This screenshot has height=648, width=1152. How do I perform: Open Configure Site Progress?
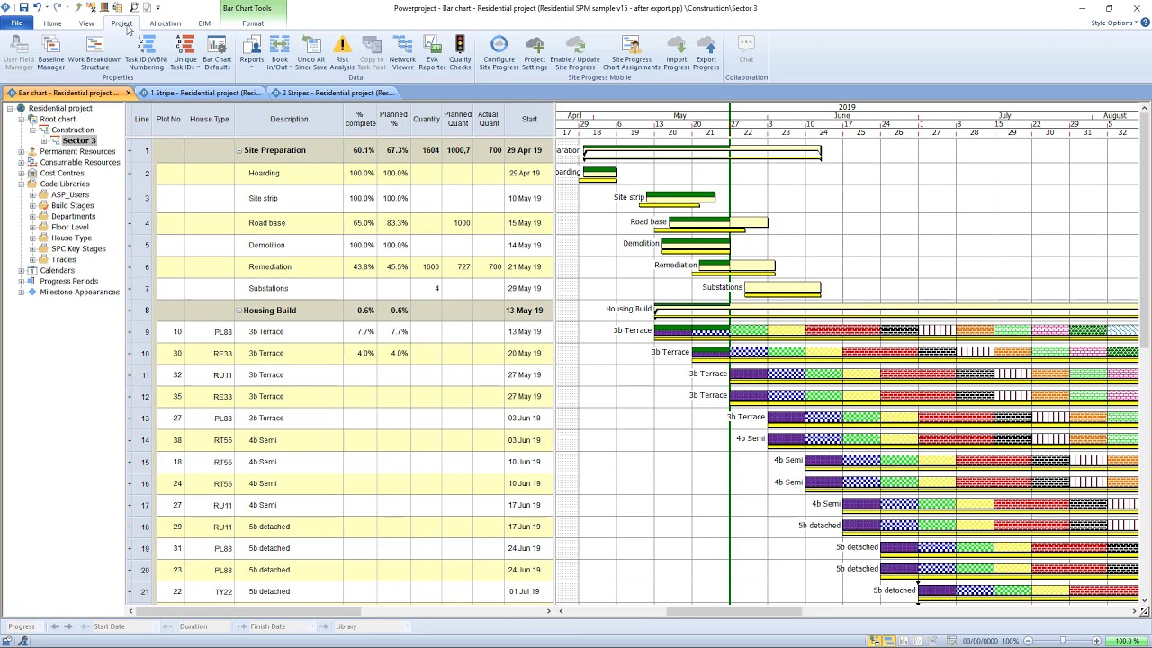click(498, 53)
